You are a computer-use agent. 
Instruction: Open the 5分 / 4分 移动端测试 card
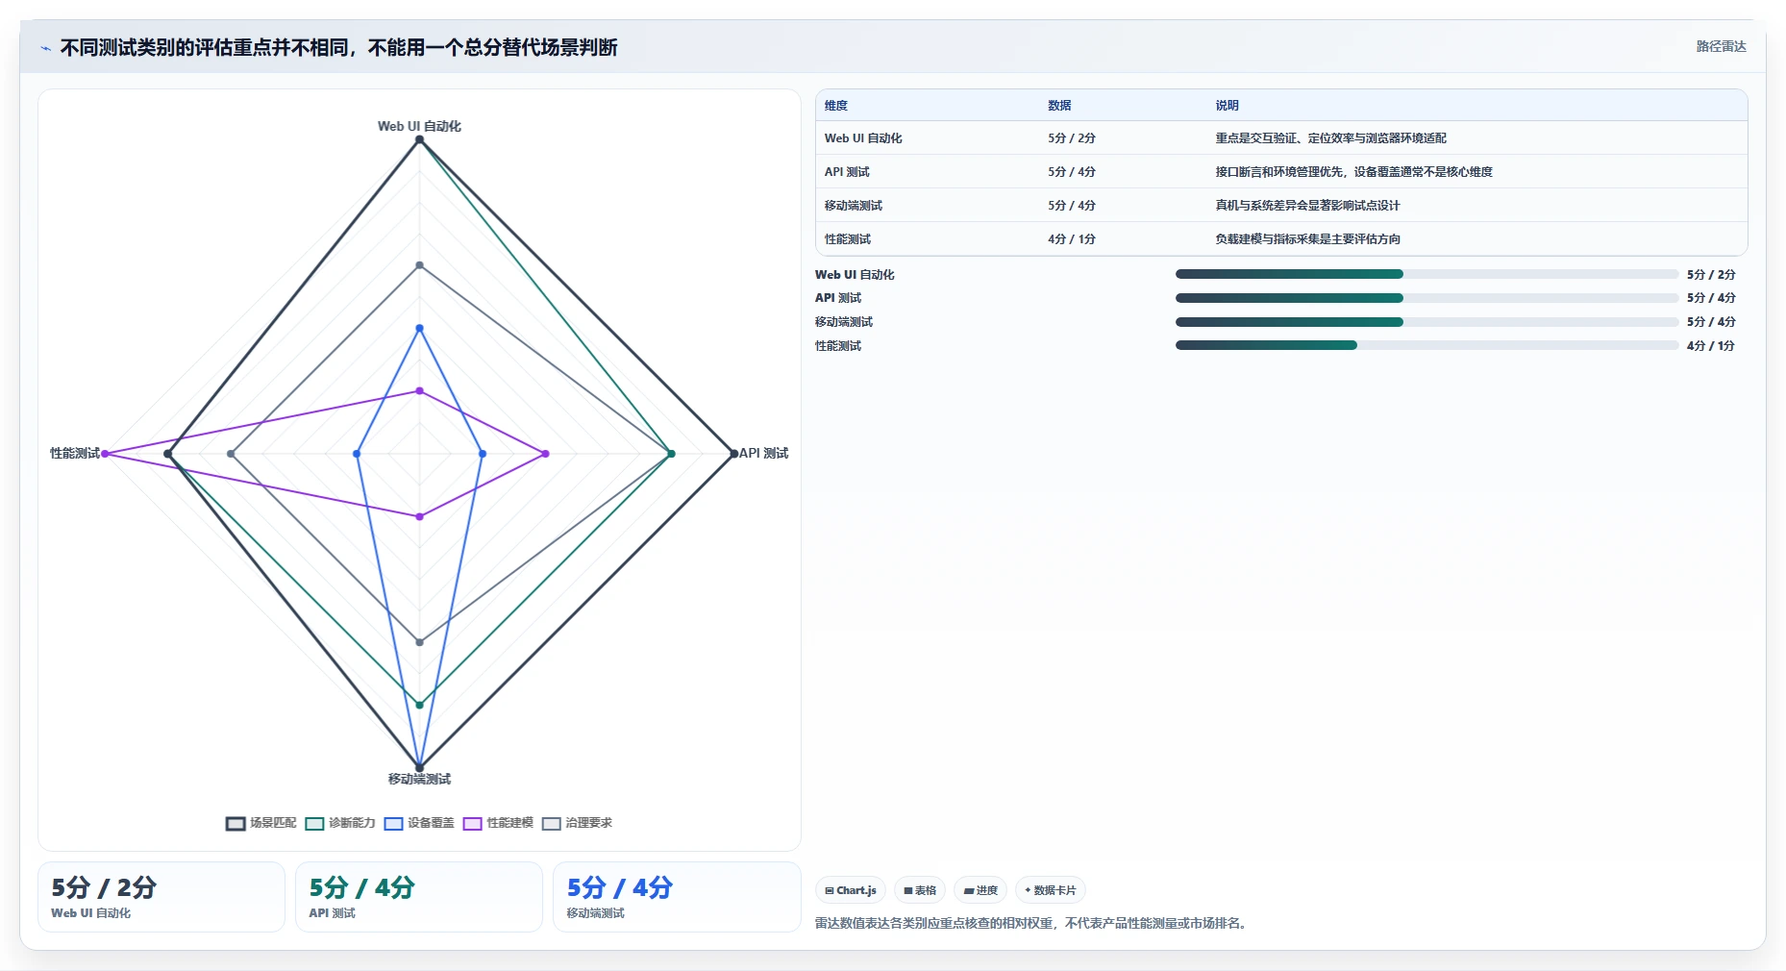click(x=677, y=897)
